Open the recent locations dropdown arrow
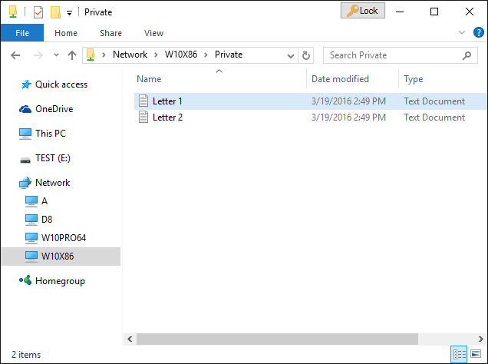 [56, 55]
